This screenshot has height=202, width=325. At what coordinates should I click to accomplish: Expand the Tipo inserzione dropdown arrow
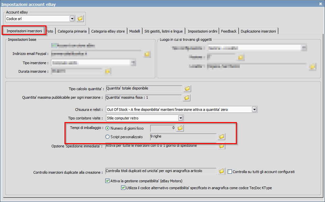133,63
